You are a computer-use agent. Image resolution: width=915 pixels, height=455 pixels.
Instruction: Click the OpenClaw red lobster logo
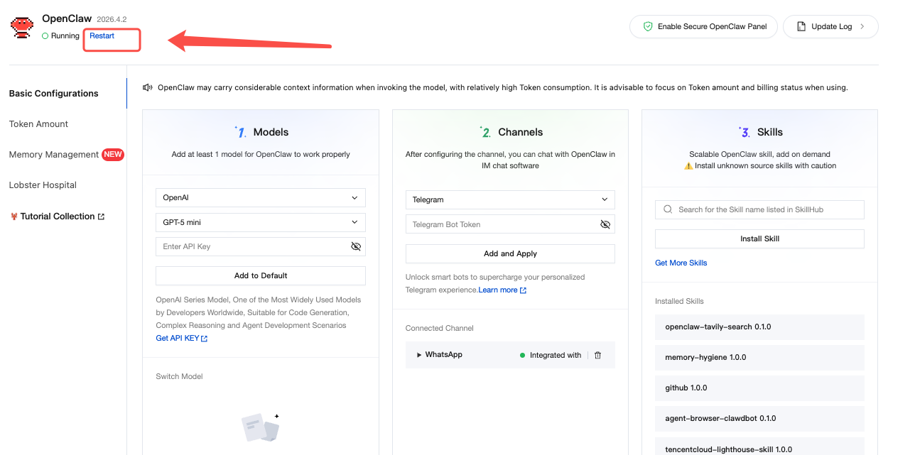(x=22, y=27)
